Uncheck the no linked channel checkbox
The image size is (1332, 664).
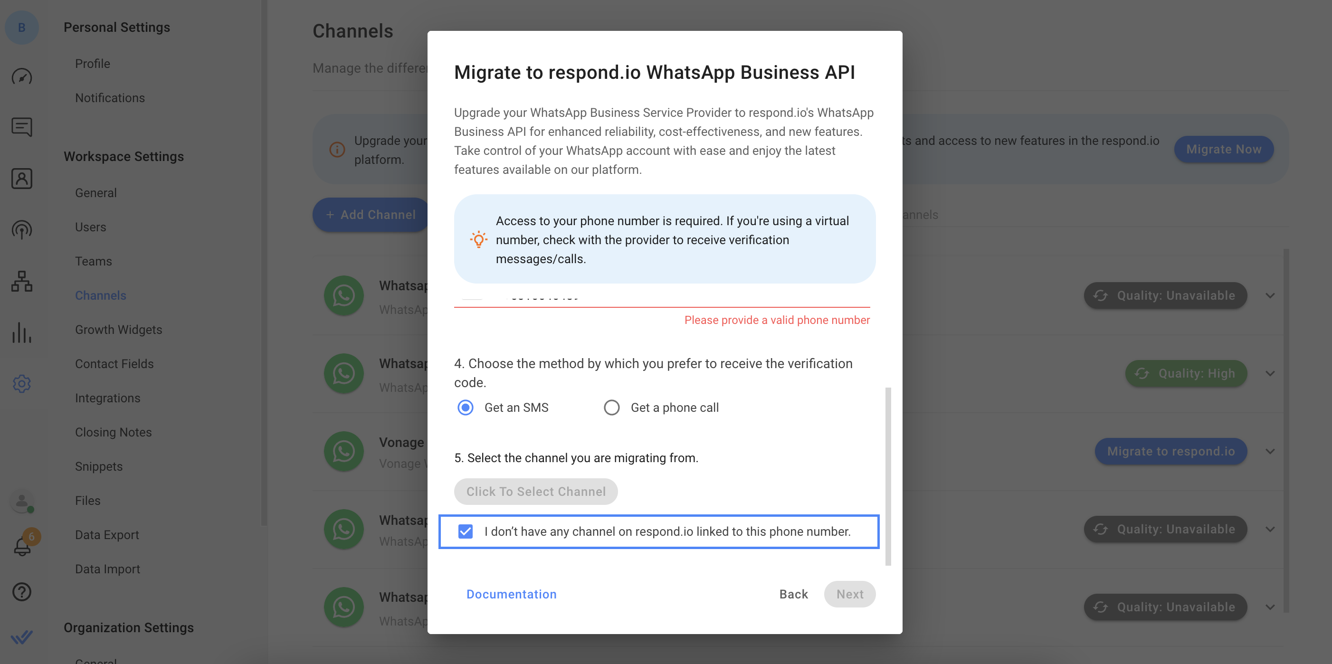click(466, 531)
